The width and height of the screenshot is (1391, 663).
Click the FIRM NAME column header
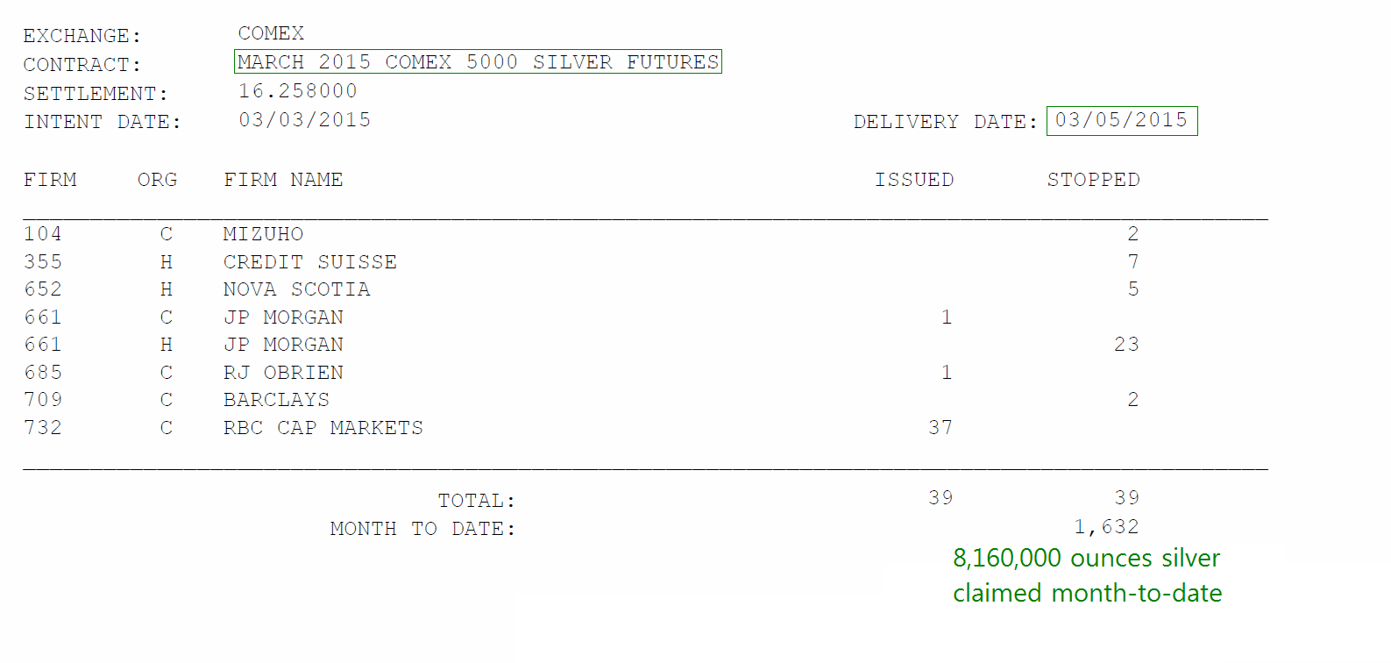[283, 180]
